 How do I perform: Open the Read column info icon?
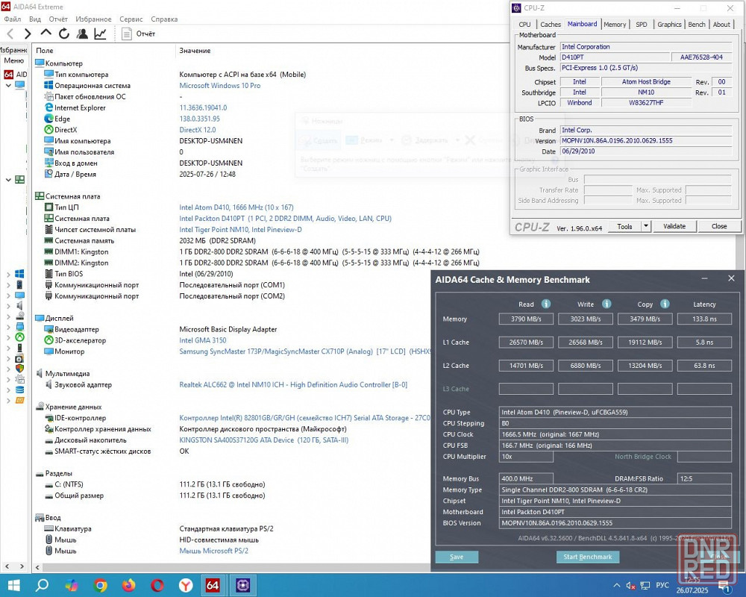(546, 304)
